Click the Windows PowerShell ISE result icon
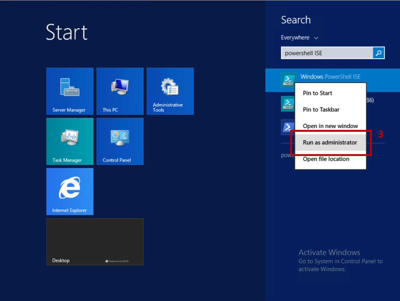The height and width of the screenshot is (301, 400). pyautogui.click(x=288, y=80)
